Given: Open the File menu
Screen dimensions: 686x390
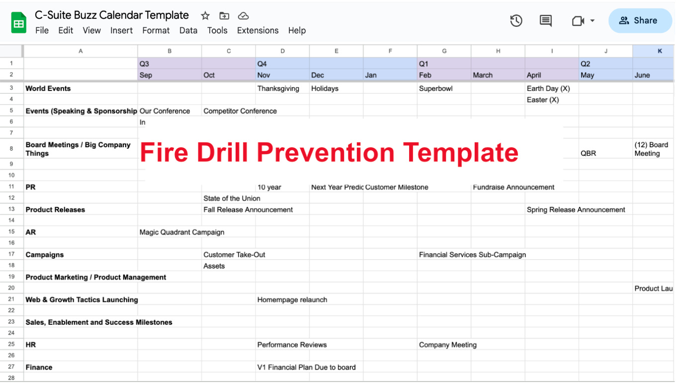Looking at the screenshot, I should coord(42,30).
